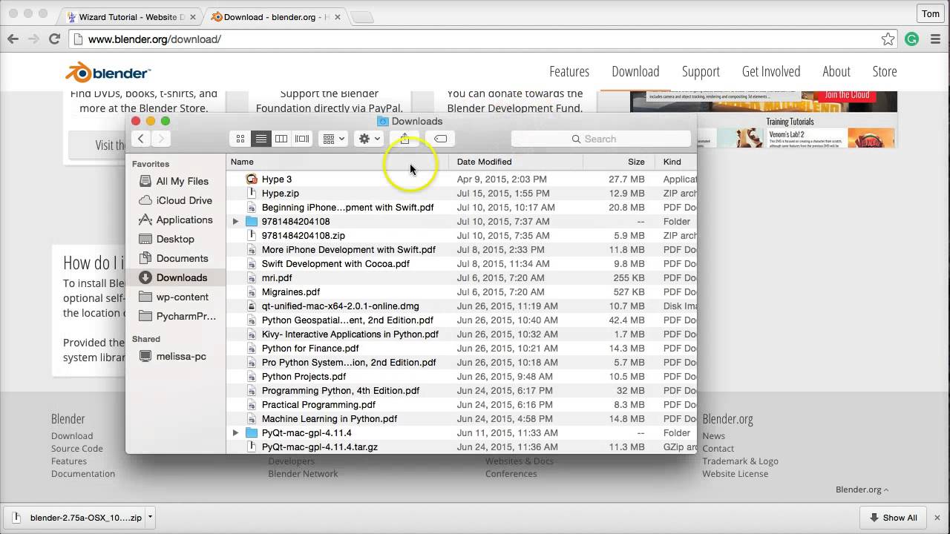Open About in Blender navigation
This screenshot has height=534, width=950.
pos(836,71)
